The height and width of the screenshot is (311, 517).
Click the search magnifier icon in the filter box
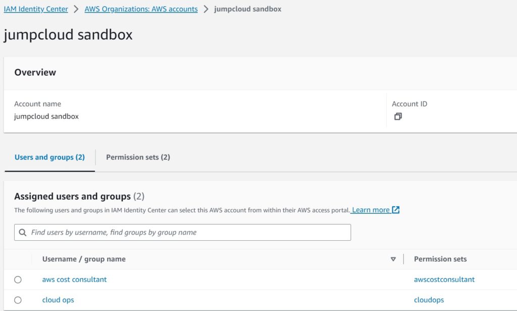pyautogui.click(x=23, y=233)
